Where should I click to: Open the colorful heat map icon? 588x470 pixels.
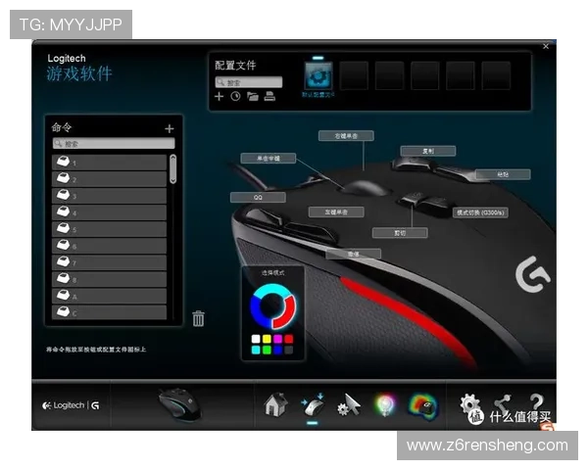pos(422,405)
